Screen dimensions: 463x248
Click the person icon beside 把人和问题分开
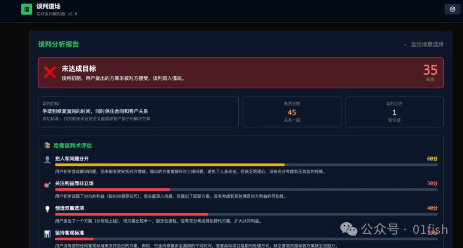[x=47, y=159]
